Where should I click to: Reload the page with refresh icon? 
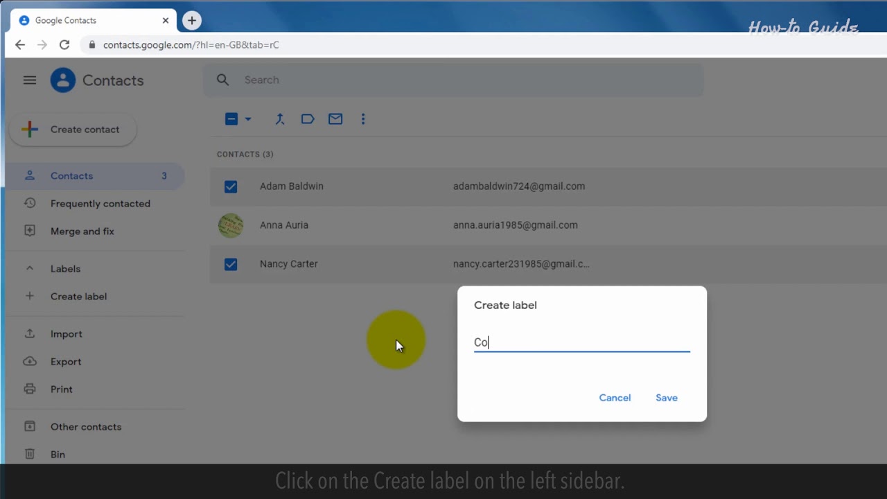coord(64,44)
